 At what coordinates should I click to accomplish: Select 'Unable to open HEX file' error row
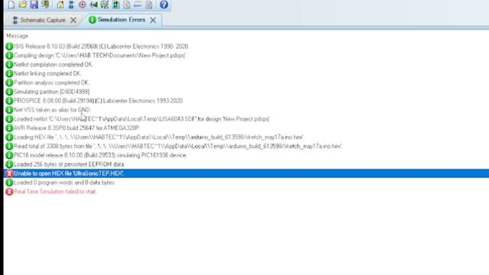click(x=246, y=173)
